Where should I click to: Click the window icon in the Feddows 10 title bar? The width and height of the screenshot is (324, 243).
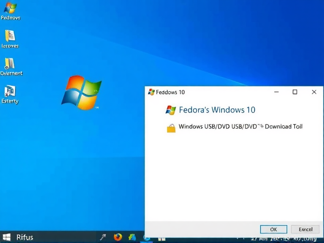click(x=152, y=92)
